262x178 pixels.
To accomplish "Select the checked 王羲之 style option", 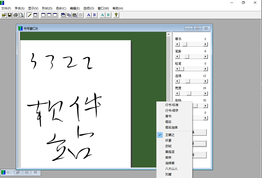I will tap(170, 135).
